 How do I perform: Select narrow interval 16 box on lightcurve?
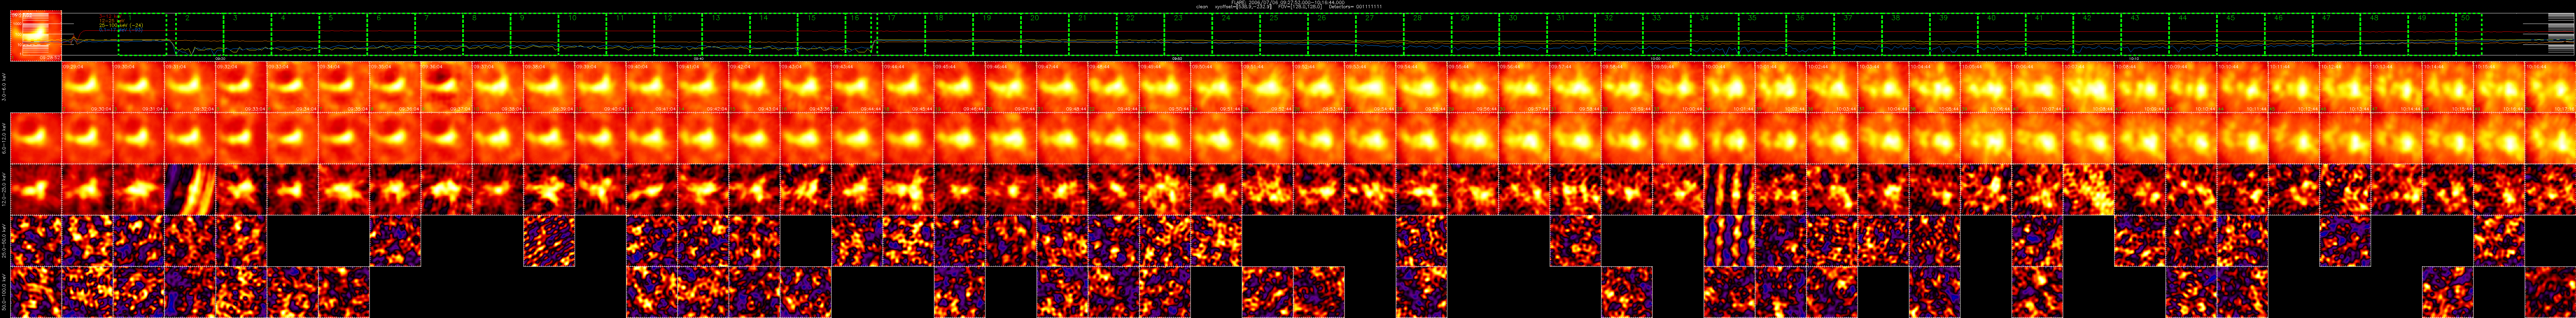coord(858,34)
